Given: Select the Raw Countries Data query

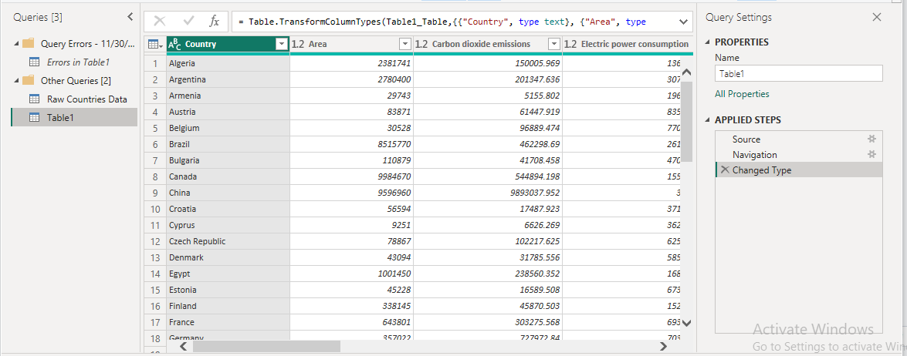Looking at the screenshot, I should (87, 99).
